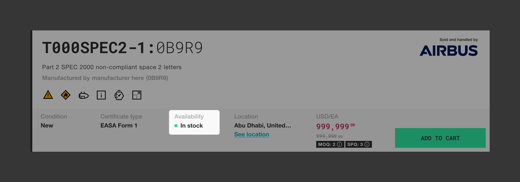Click the Manufactured by manufacturer text
This screenshot has height=182, width=520.
coord(105,77)
